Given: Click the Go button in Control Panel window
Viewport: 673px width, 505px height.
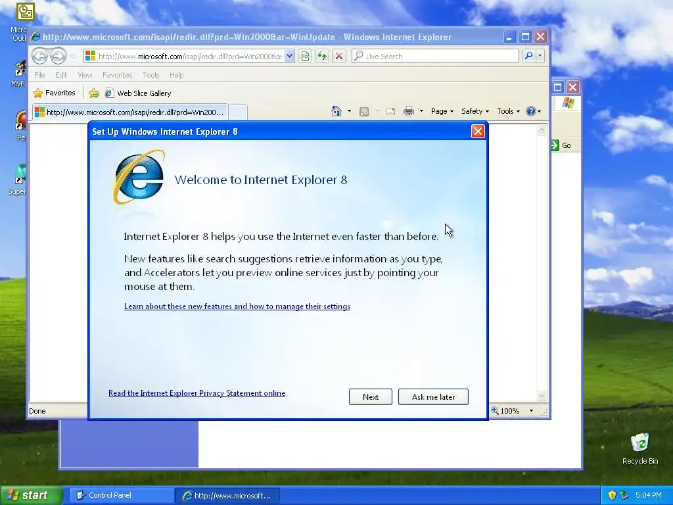Looking at the screenshot, I should click(x=562, y=145).
